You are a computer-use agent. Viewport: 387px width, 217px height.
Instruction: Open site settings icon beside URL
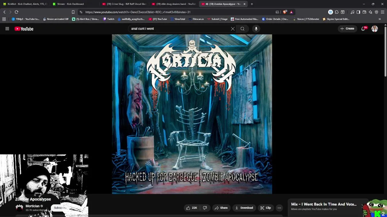click(x=81, y=12)
